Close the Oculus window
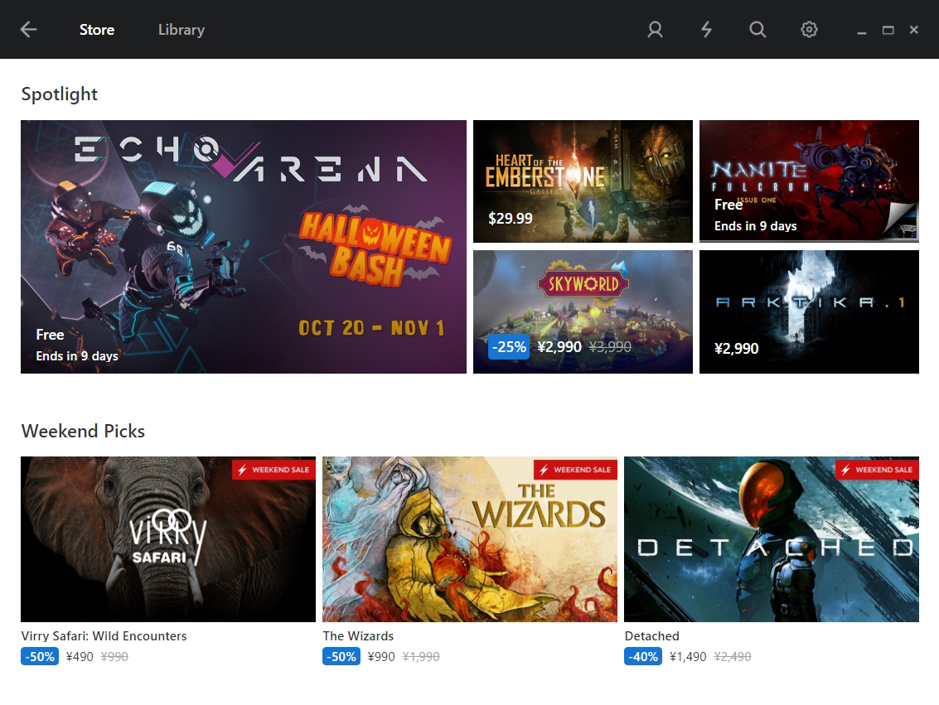Viewport: 939px width, 705px height. click(x=914, y=29)
